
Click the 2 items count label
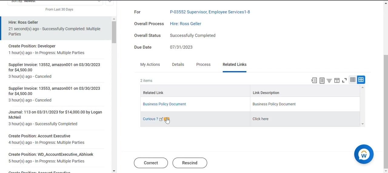(x=146, y=80)
